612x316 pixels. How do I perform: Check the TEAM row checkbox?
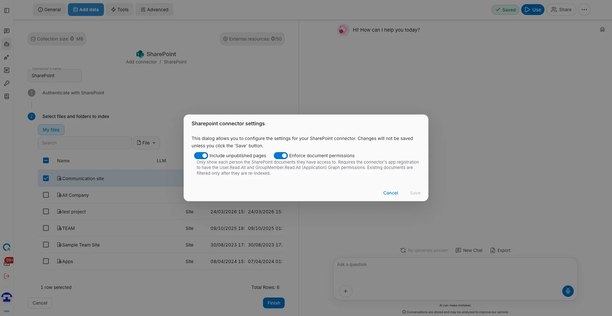coord(46,228)
